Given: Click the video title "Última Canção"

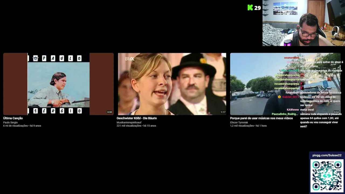Looking at the screenshot, I should [13, 118].
